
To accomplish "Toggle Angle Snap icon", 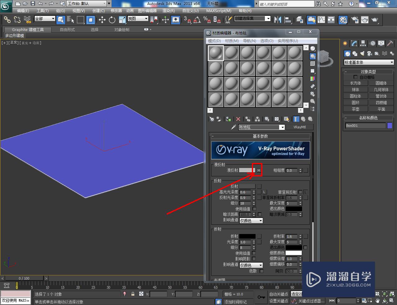I will 197,20.
